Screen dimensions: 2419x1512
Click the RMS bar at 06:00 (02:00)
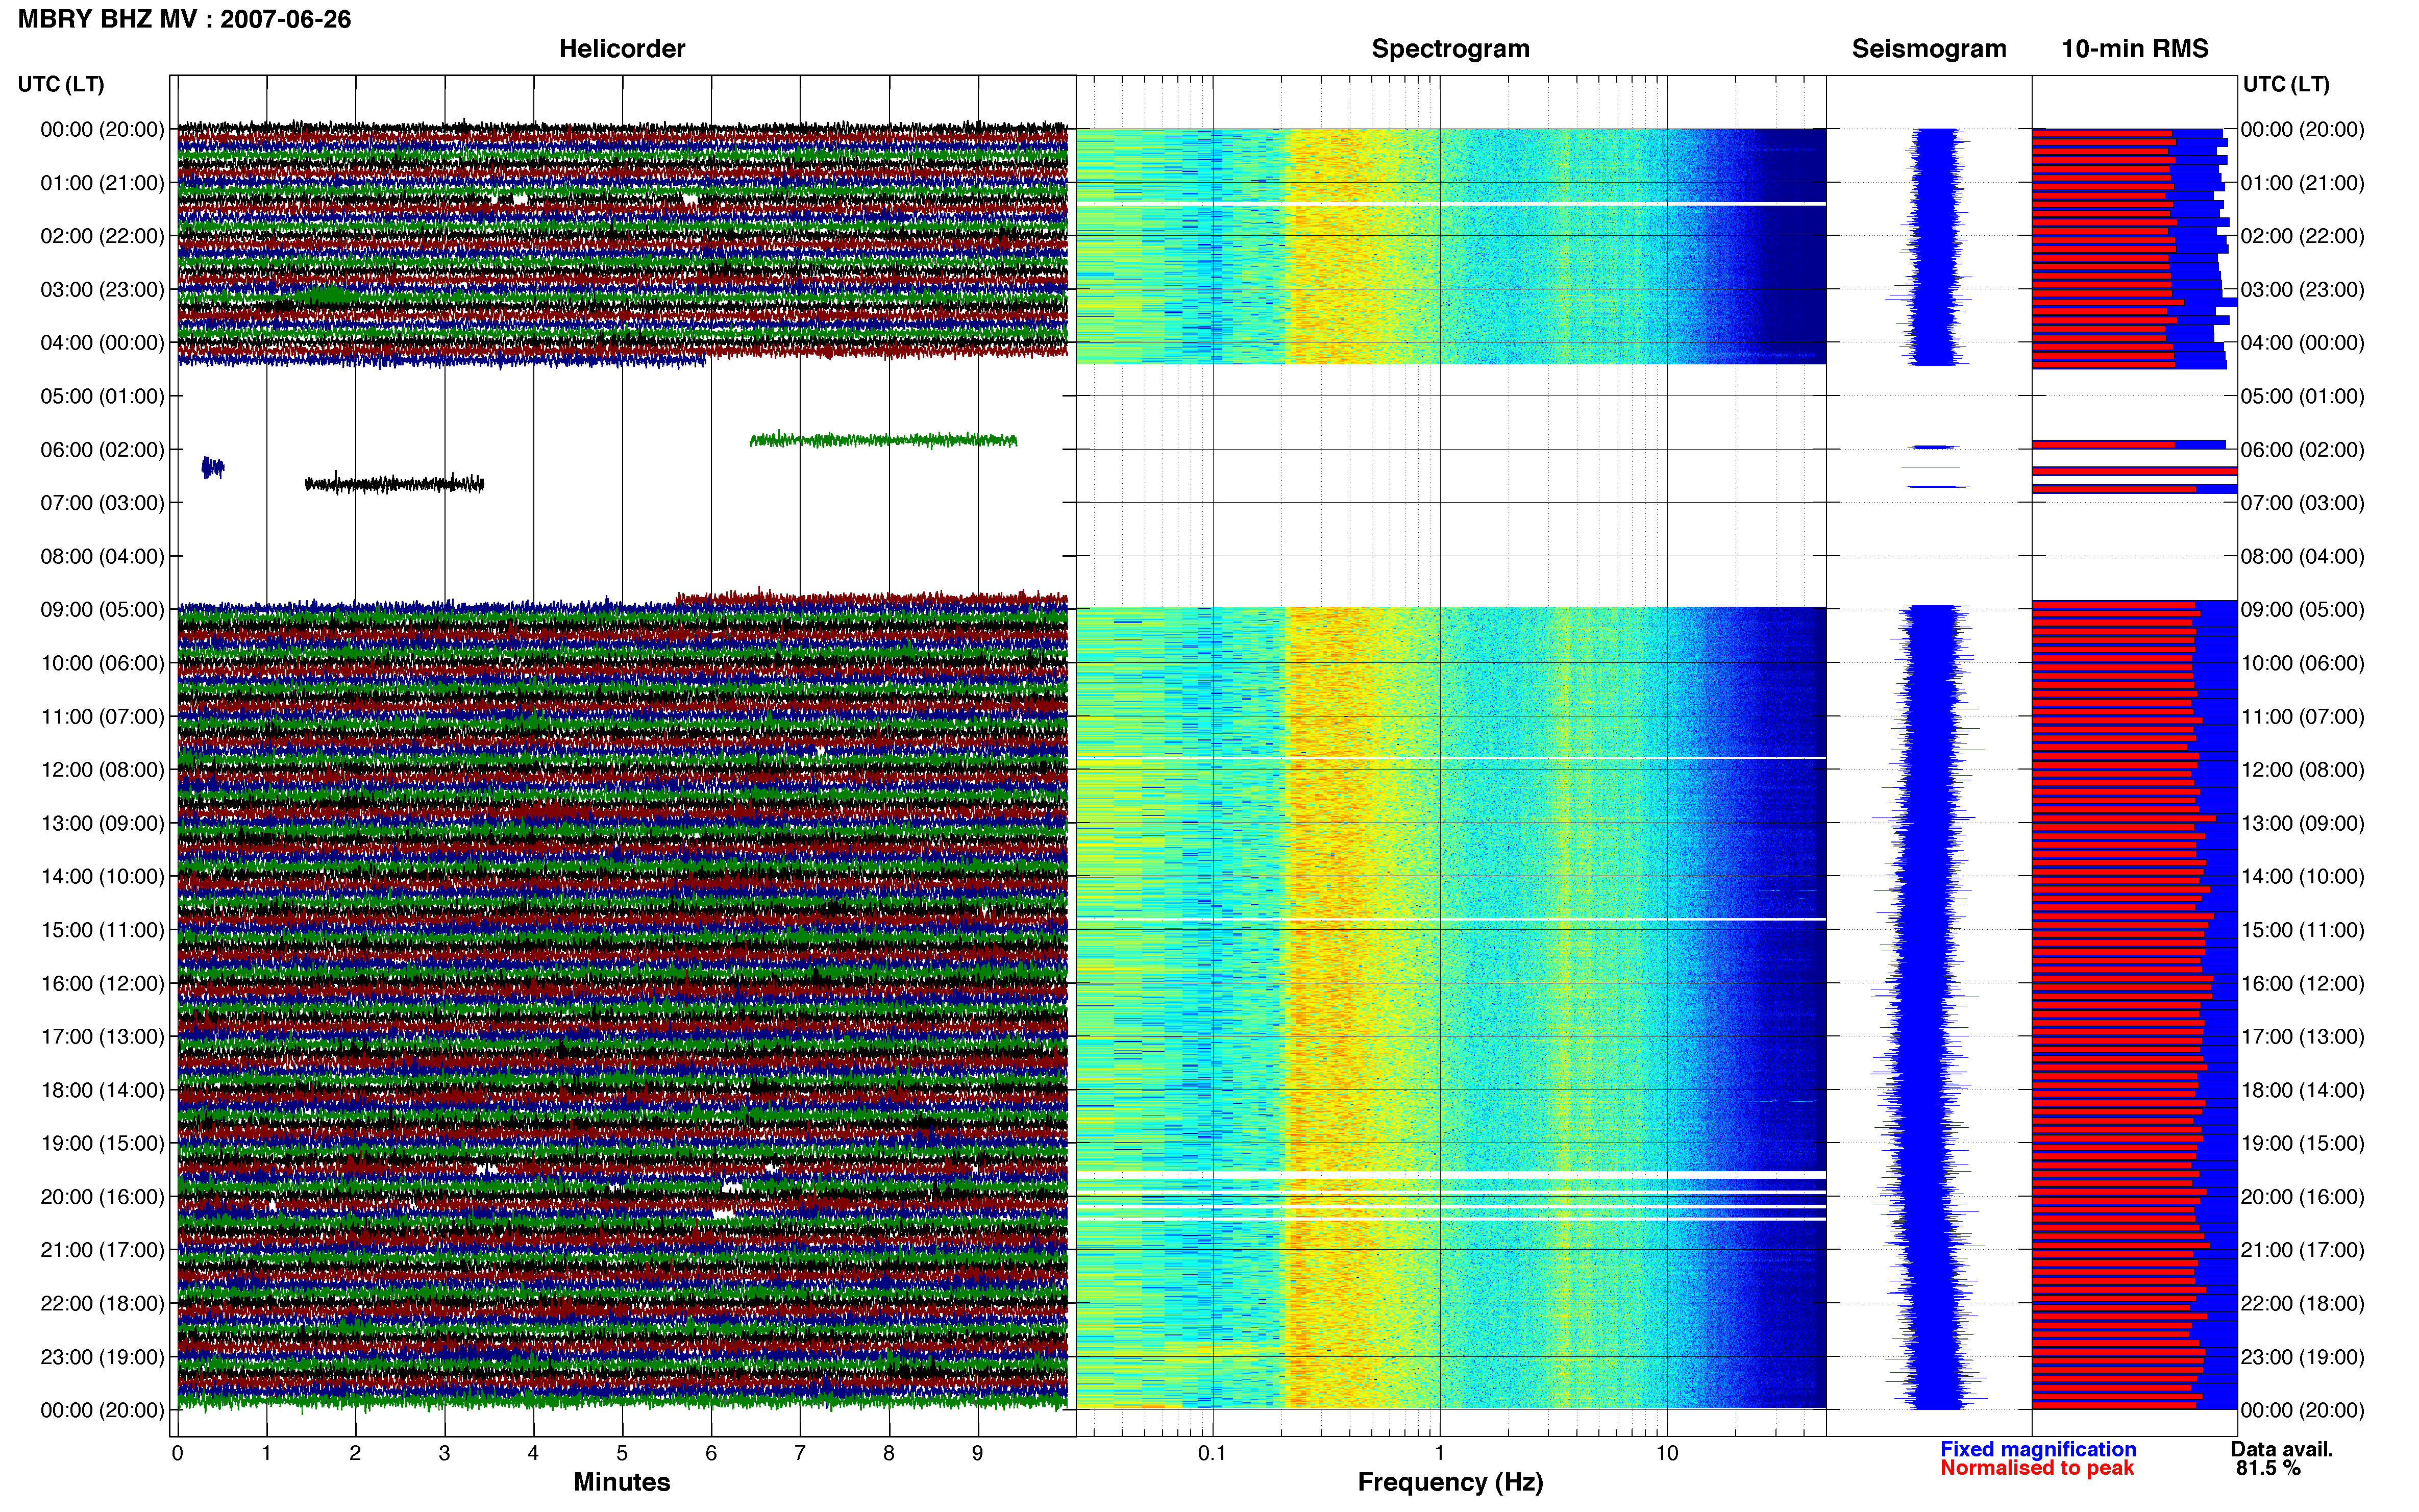2129,444
